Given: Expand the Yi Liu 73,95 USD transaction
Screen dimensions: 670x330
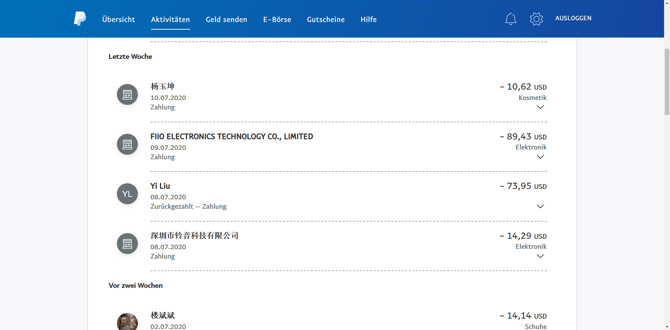Looking at the screenshot, I should point(540,206).
